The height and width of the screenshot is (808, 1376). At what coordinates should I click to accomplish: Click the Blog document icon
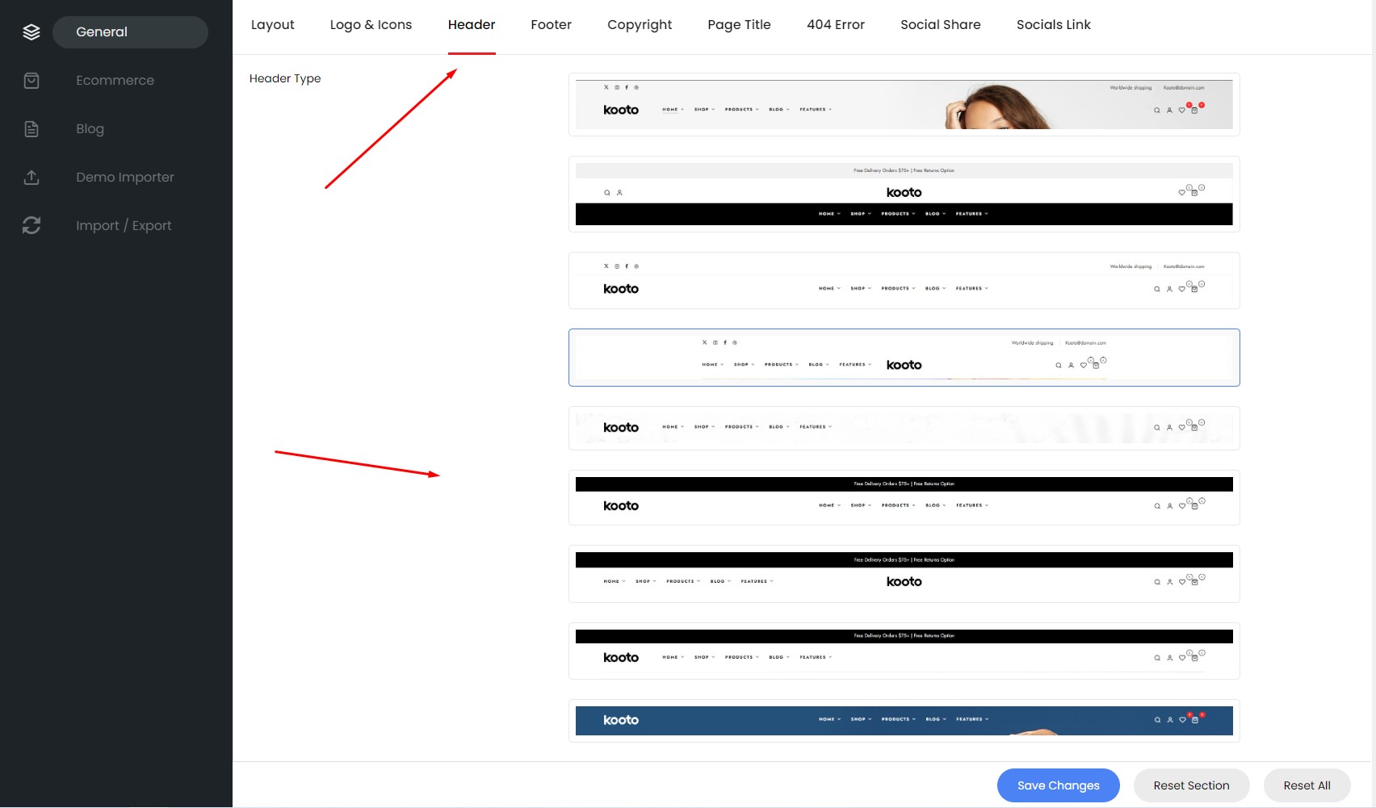(x=31, y=129)
